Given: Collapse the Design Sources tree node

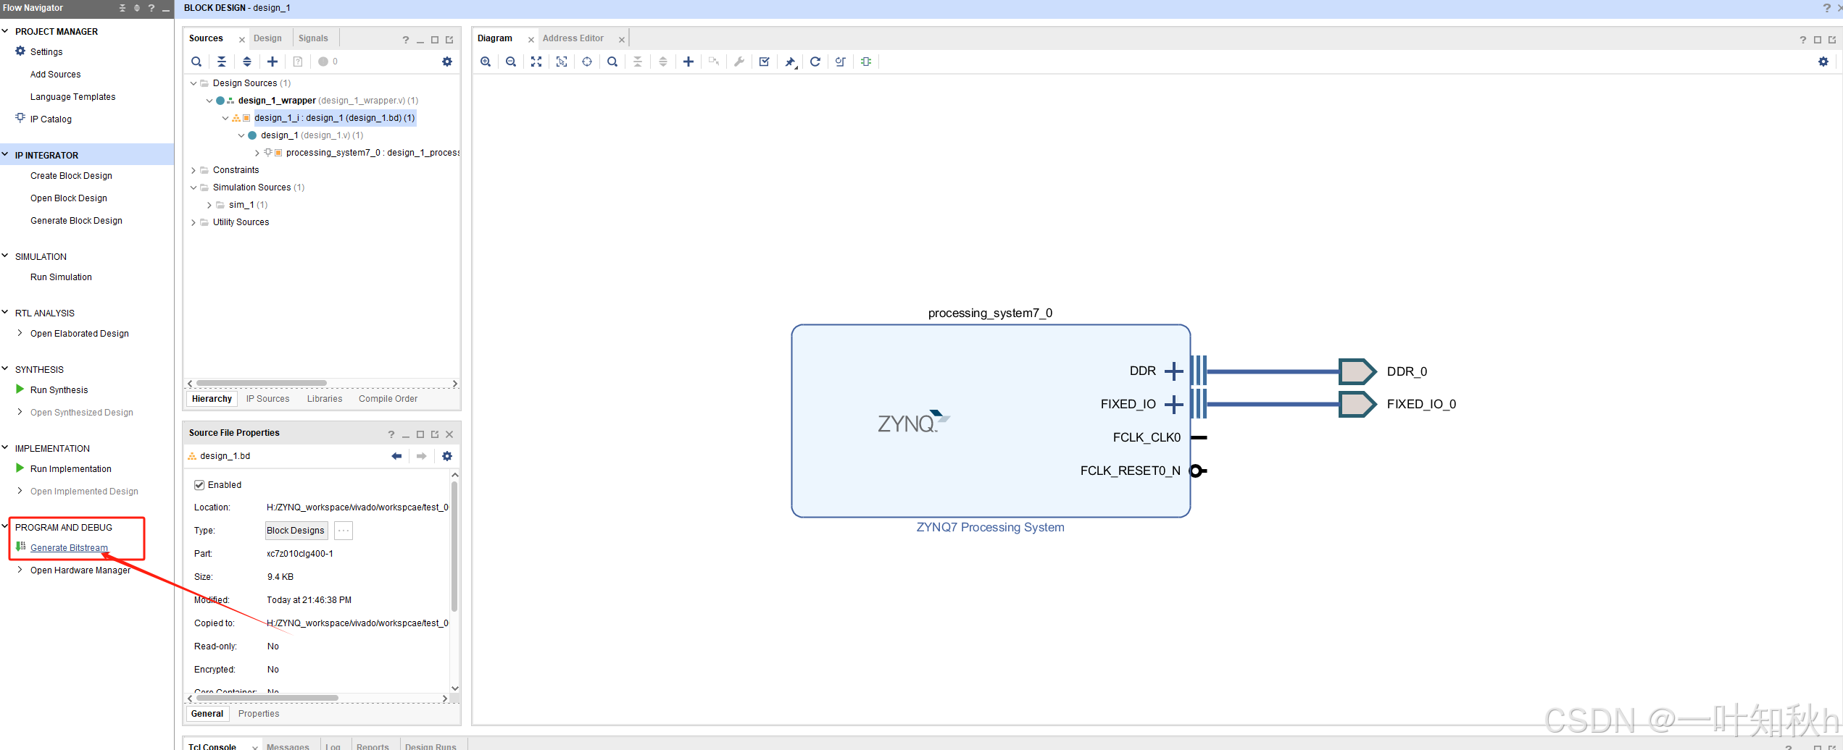Looking at the screenshot, I should coord(194,83).
